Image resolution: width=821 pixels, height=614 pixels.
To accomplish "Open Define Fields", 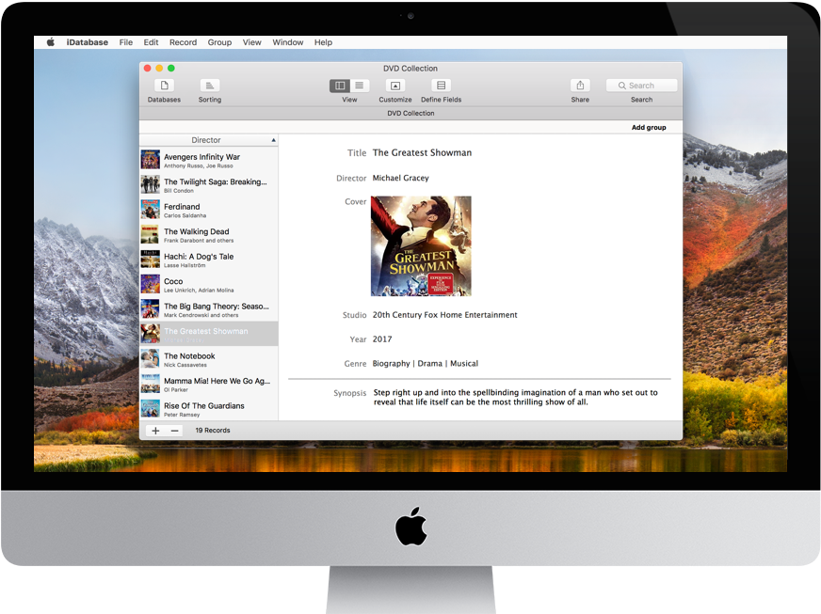I will click(440, 86).
